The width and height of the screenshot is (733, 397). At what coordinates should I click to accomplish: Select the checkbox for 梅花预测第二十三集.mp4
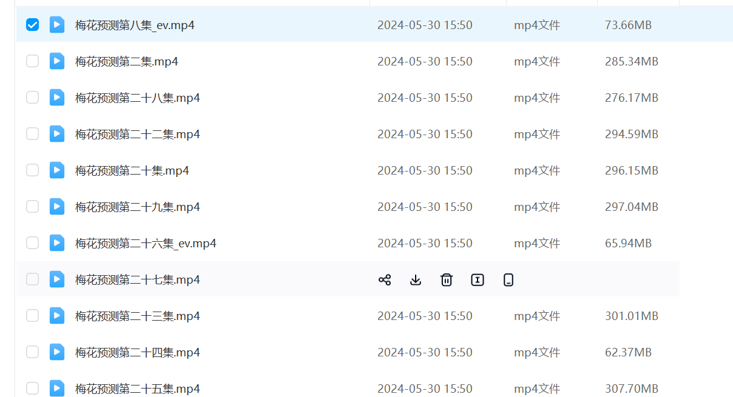(x=32, y=316)
